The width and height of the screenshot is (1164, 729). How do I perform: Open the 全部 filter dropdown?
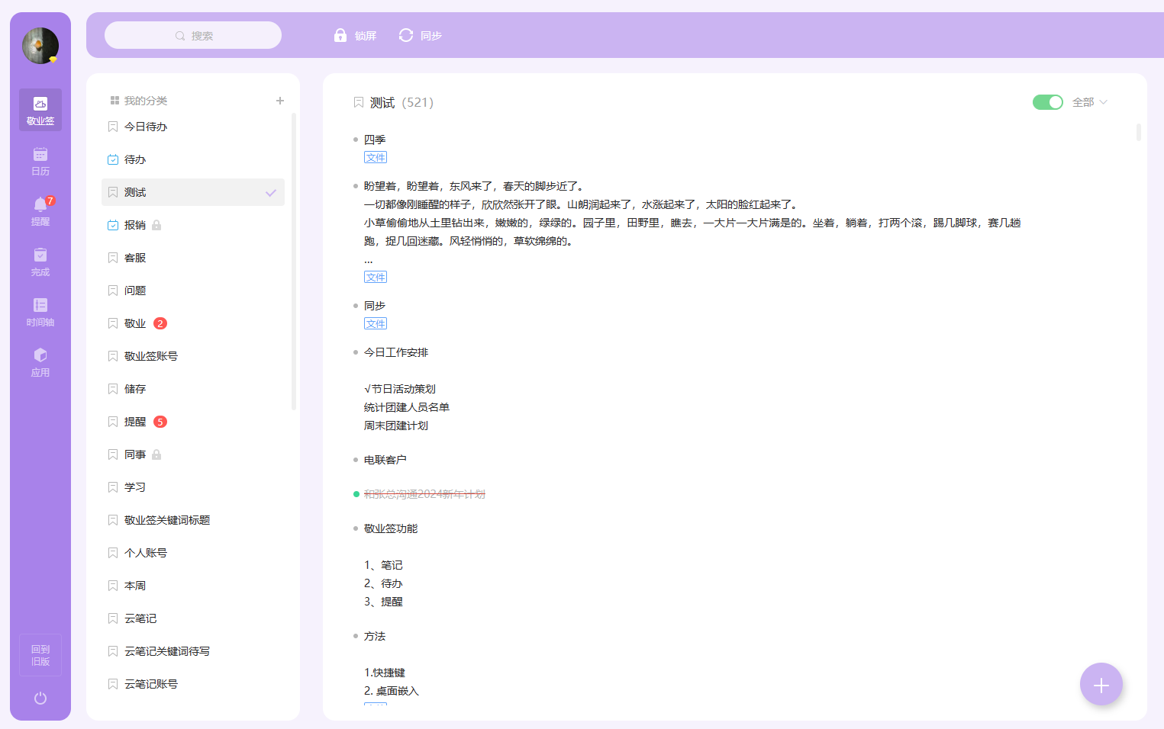[1089, 102]
